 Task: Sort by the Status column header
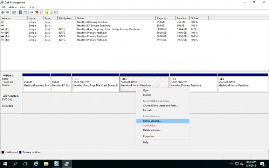116,18
